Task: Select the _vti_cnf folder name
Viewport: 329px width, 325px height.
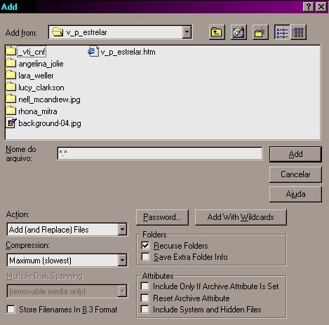Action: [32, 52]
